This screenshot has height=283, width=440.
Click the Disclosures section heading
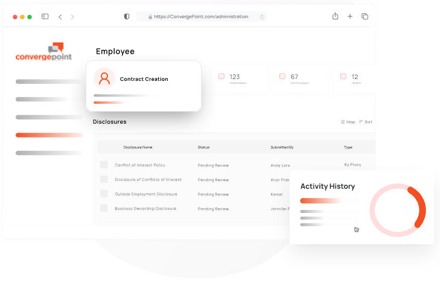[x=109, y=122]
